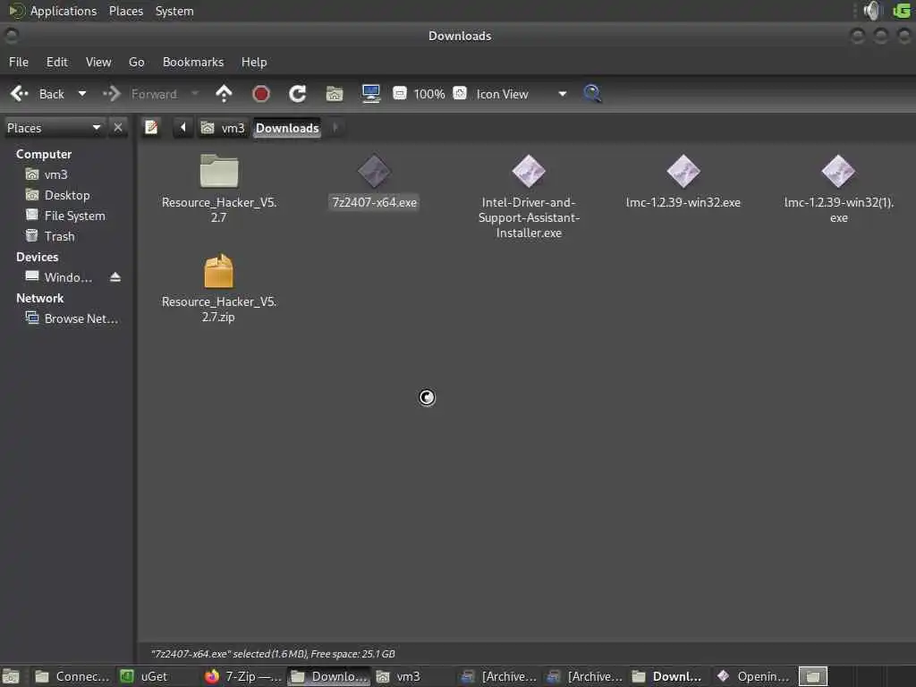Click the workspace switcher
The image size is (916, 687).
(812, 676)
